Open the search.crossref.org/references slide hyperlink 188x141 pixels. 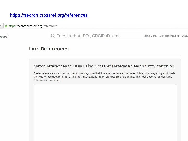[49, 15]
